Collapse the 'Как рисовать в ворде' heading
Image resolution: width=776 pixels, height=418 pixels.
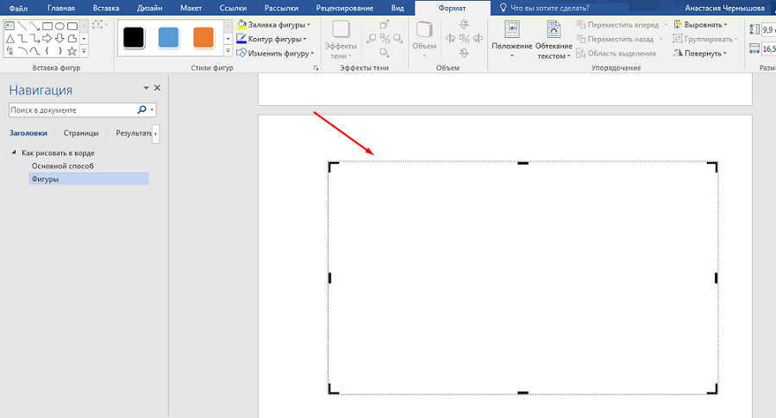[14, 153]
